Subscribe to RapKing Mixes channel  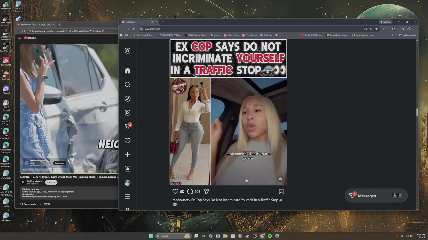(51, 182)
